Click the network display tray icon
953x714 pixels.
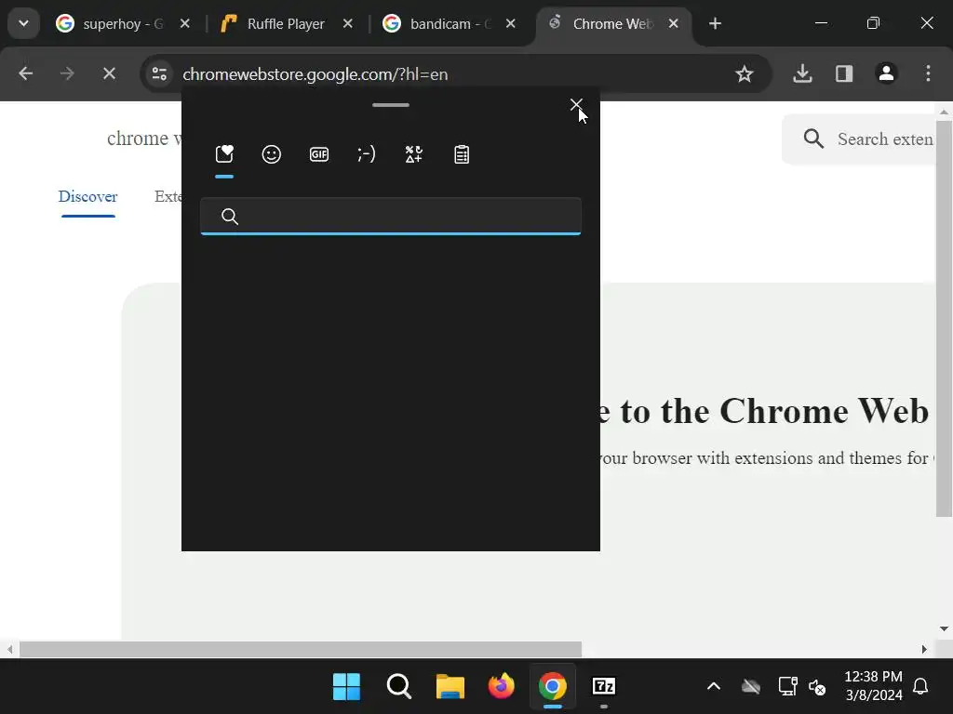pyautogui.click(x=787, y=687)
